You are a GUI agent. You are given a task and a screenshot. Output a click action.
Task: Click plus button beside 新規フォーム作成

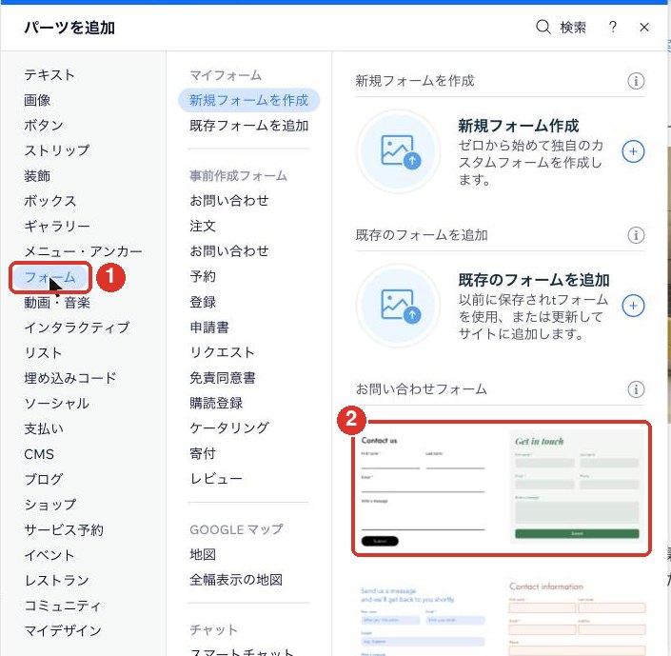click(x=633, y=151)
